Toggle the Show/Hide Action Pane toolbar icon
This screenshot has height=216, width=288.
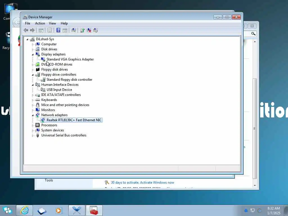[x=65, y=30]
